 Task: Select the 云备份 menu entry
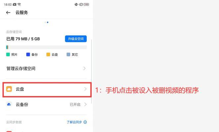46,104
